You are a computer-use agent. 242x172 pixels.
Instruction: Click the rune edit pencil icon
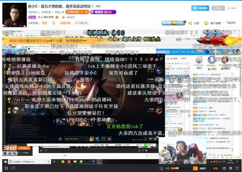[x=60, y=139]
